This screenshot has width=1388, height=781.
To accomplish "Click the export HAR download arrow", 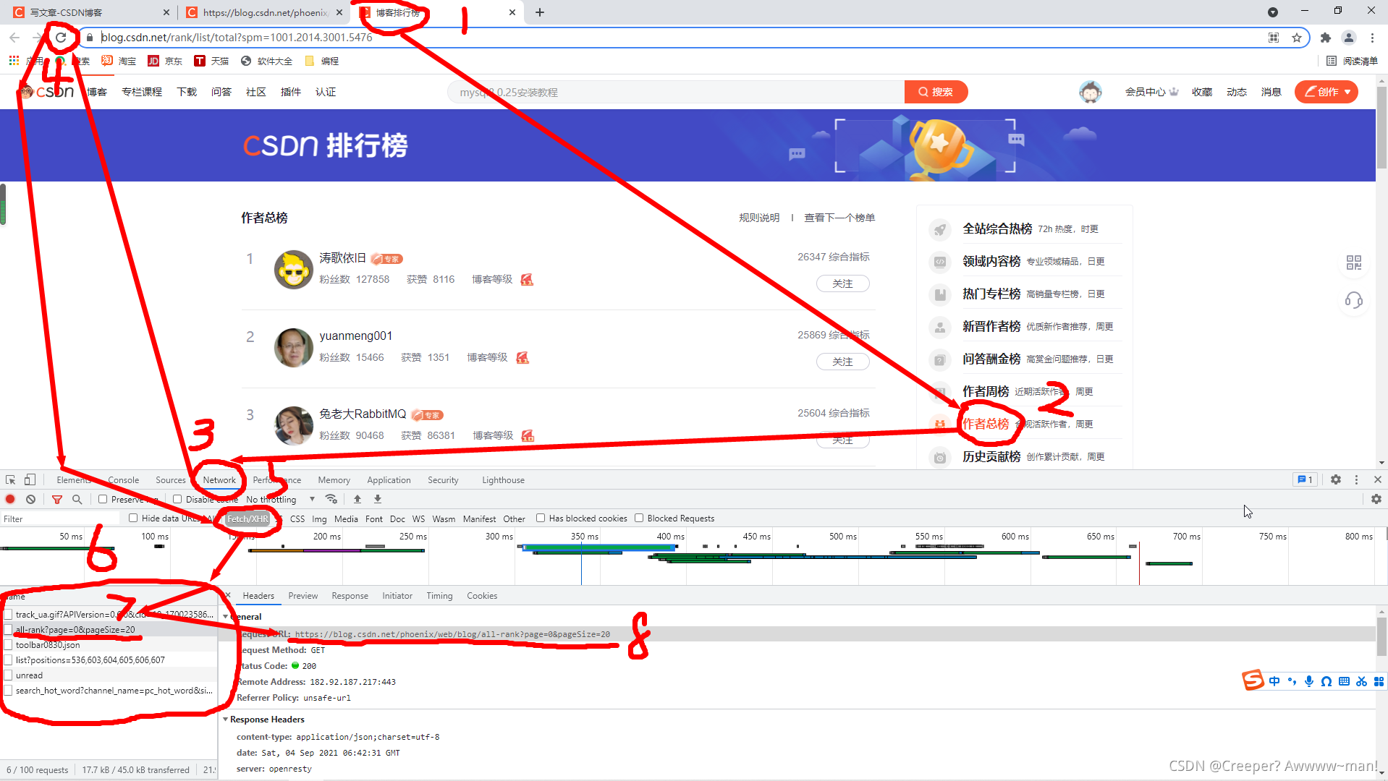I will pyautogui.click(x=378, y=499).
